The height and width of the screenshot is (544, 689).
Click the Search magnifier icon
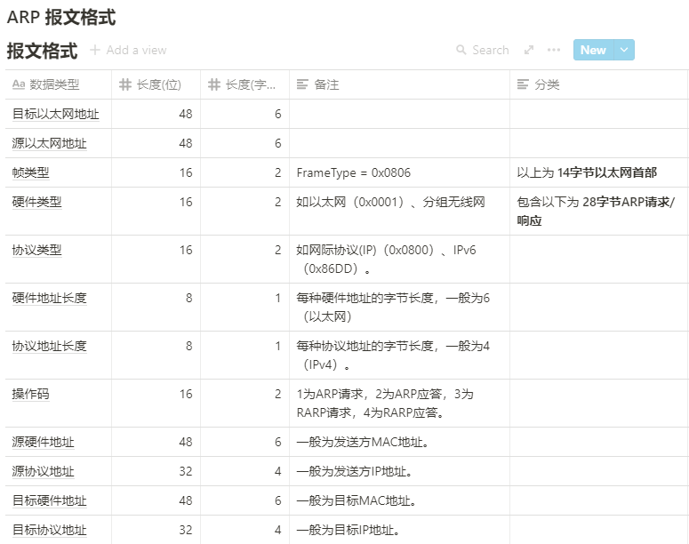461,51
